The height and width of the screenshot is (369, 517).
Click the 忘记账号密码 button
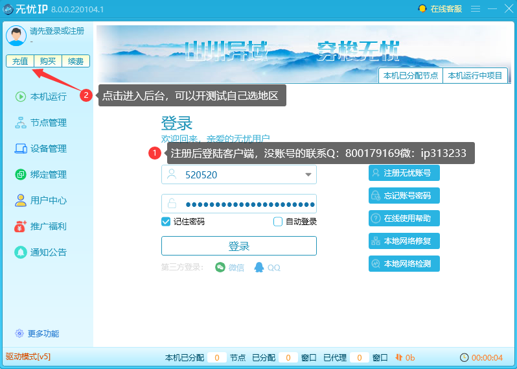404,196
